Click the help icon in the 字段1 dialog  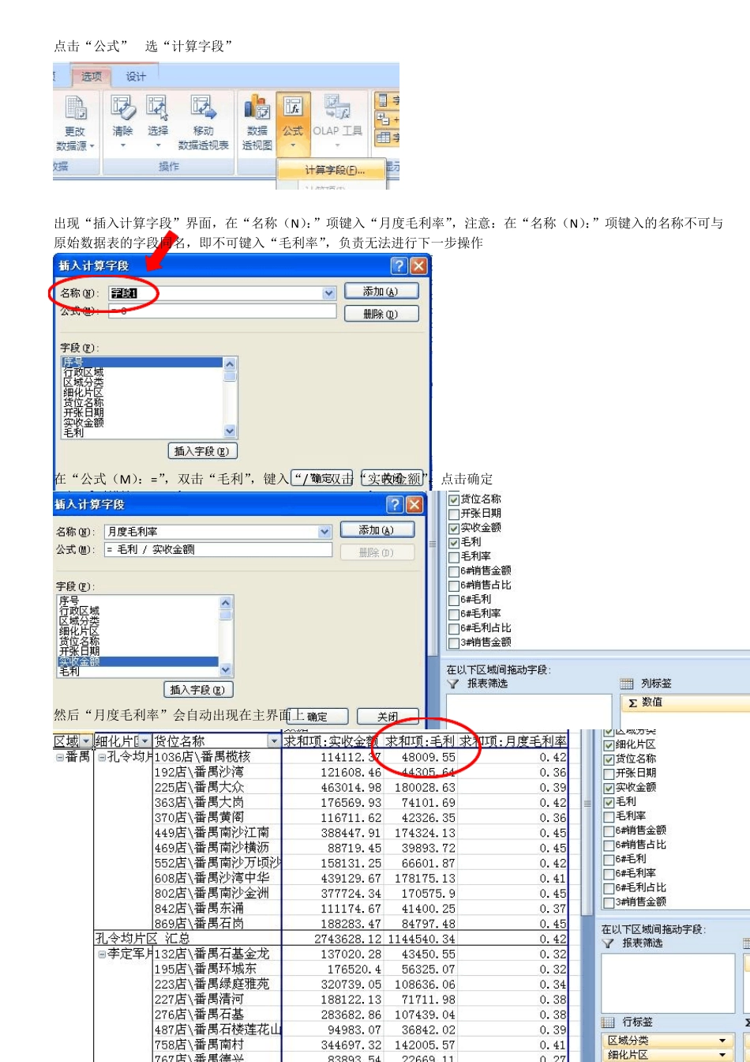[x=399, y=265]
